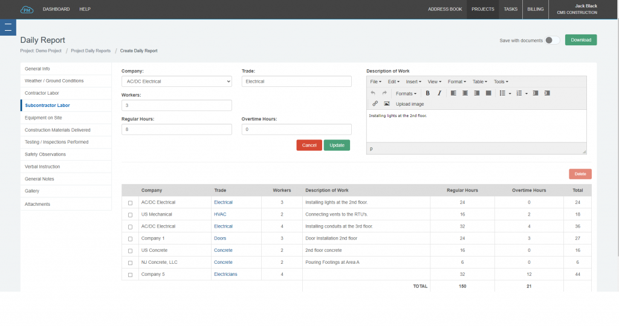Select Safety Observations section
The width and height of the screenshot is (619, 326).
click(66, 154)
